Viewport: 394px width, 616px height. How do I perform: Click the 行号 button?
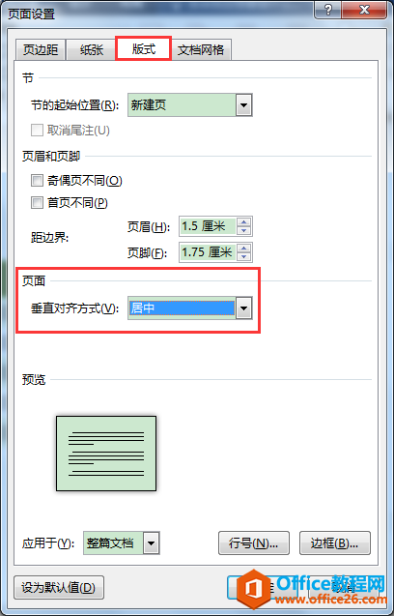point(254,543)
